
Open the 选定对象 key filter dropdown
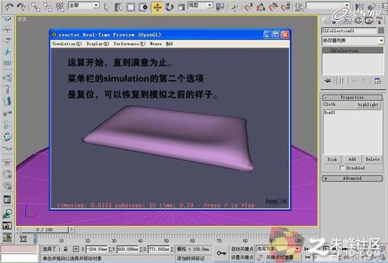coord(278,249)
